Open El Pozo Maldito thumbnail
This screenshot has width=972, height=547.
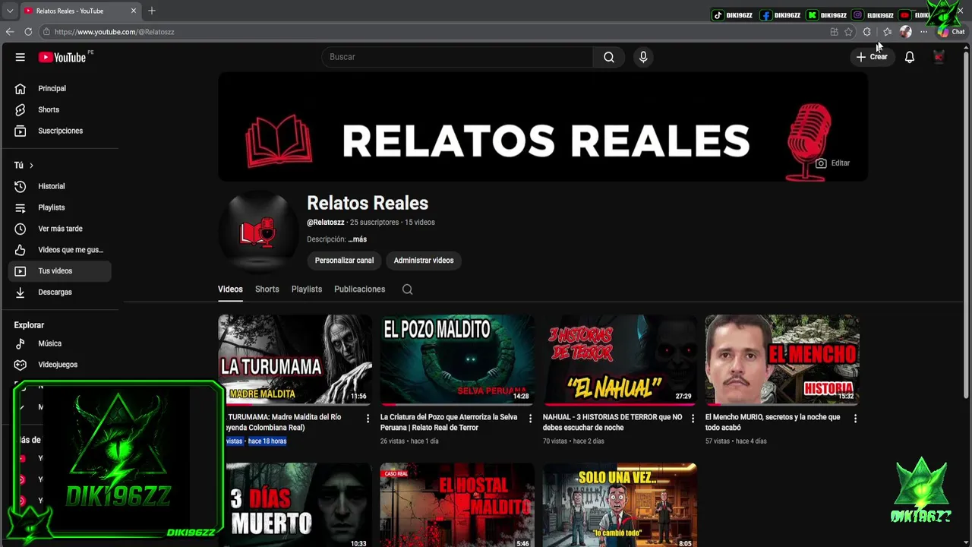pos(457,359)
